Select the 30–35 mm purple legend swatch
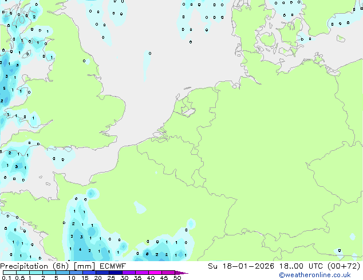Image resolution: width=363 pixels, height=280 pixels. 129,273
